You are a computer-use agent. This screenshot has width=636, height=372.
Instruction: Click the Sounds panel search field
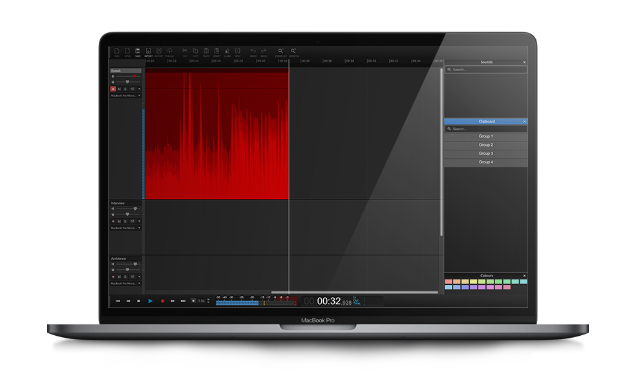point(486,69)
